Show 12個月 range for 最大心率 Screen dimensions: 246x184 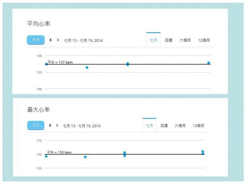tap(198, 126)
